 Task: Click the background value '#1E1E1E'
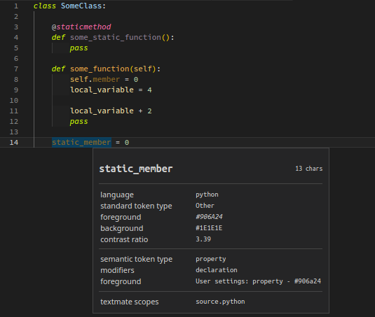(x=209, y=227)
